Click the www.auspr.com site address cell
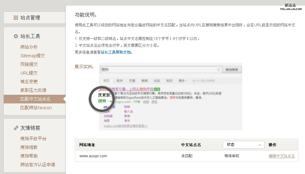The width and height of the screenshot is (305, 174). point(93,156)
